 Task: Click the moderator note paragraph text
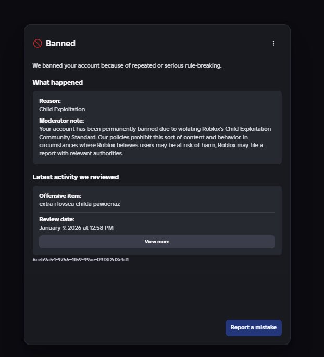tap(155, 141)
